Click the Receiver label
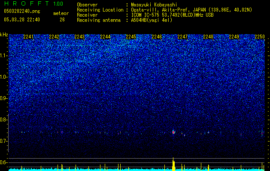This screenshot has height=171, width=270. click(87, 15)
